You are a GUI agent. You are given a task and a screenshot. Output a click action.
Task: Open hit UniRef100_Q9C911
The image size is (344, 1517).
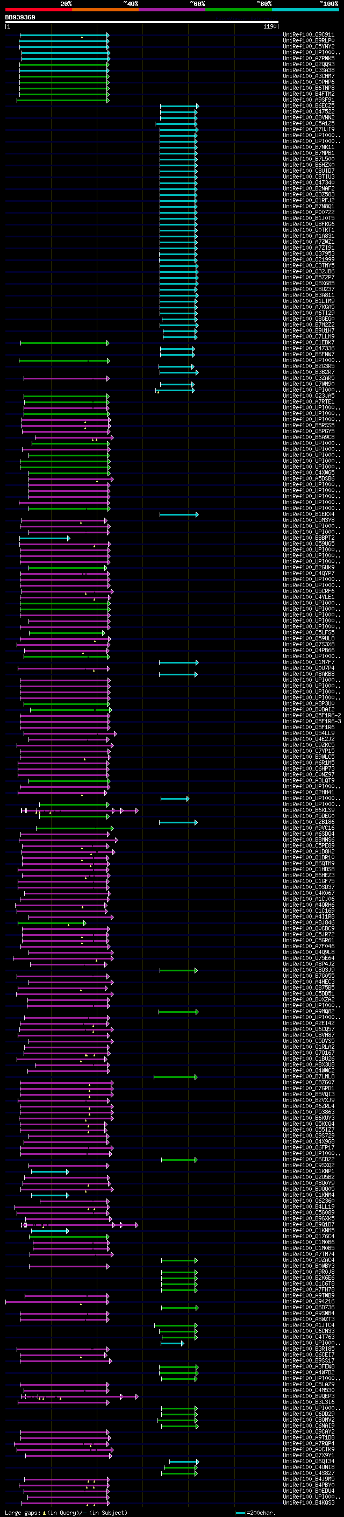[x=308, y=35]
